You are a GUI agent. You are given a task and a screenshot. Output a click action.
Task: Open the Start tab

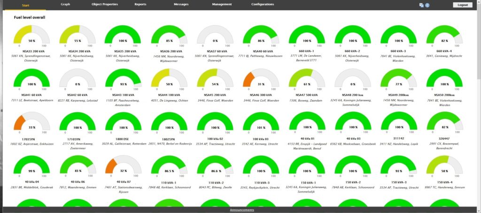click(x=26, y=5)
